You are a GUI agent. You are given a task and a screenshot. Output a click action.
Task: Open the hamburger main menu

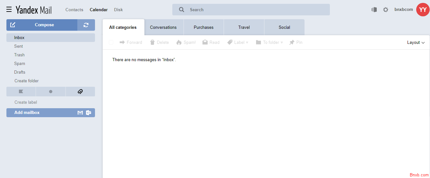point(9,10)
